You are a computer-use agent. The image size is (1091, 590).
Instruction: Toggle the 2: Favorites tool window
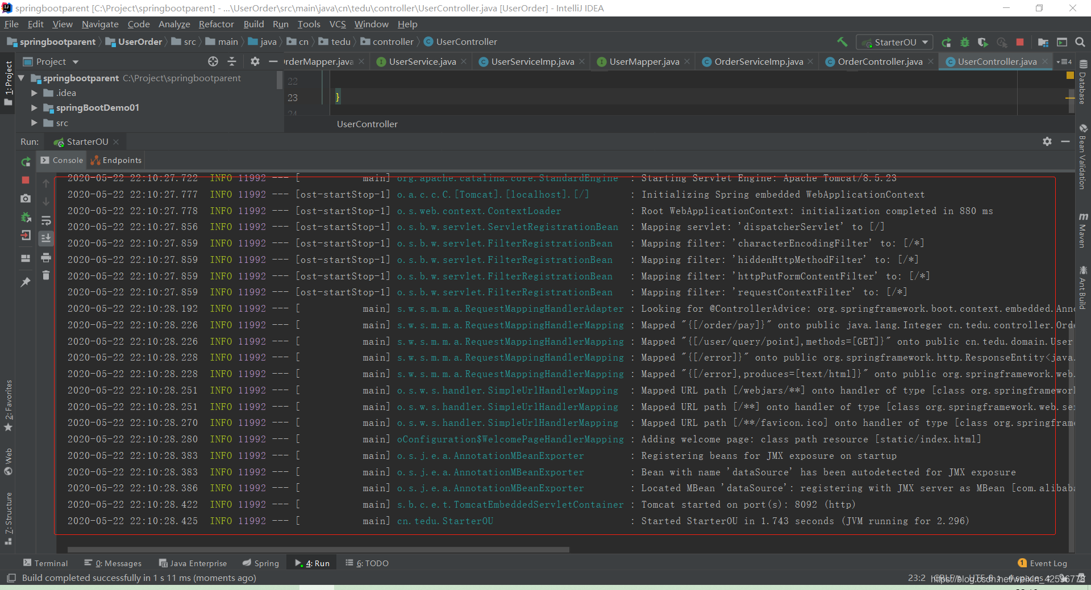tap(8, 405)
